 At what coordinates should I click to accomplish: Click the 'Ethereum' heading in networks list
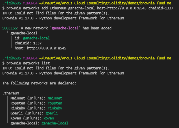(11, 93)
